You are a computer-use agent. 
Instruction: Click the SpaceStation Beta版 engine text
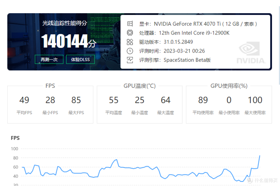coord(187,60)
